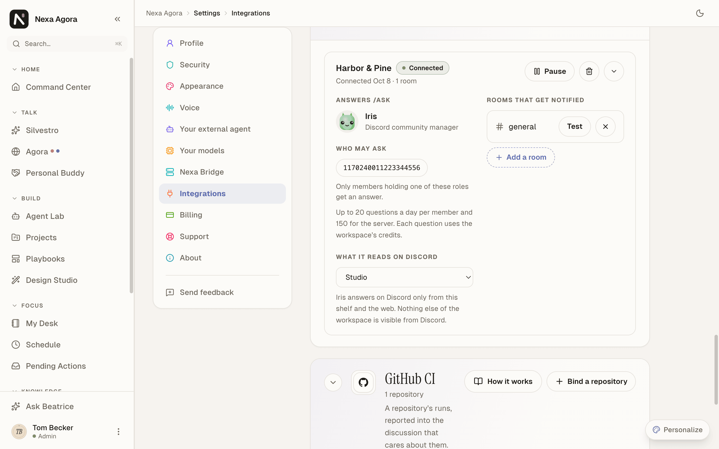Click the sidebar scrollbar

click(x=131, y=175)
